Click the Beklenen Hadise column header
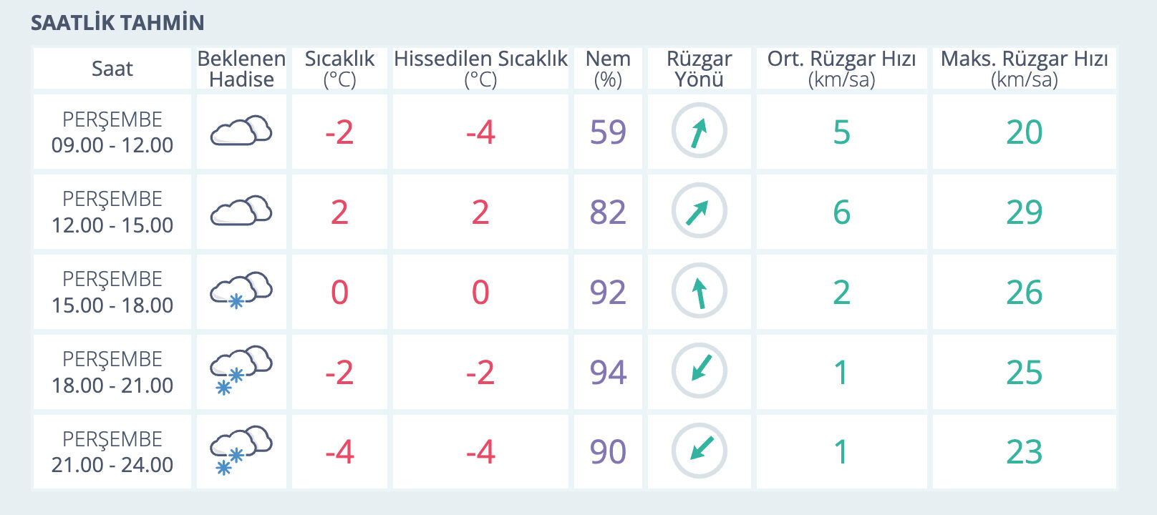 241,69
